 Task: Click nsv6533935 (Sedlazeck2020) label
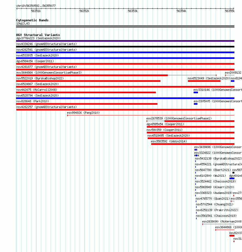pyautogui.click(x=38, y=55)
